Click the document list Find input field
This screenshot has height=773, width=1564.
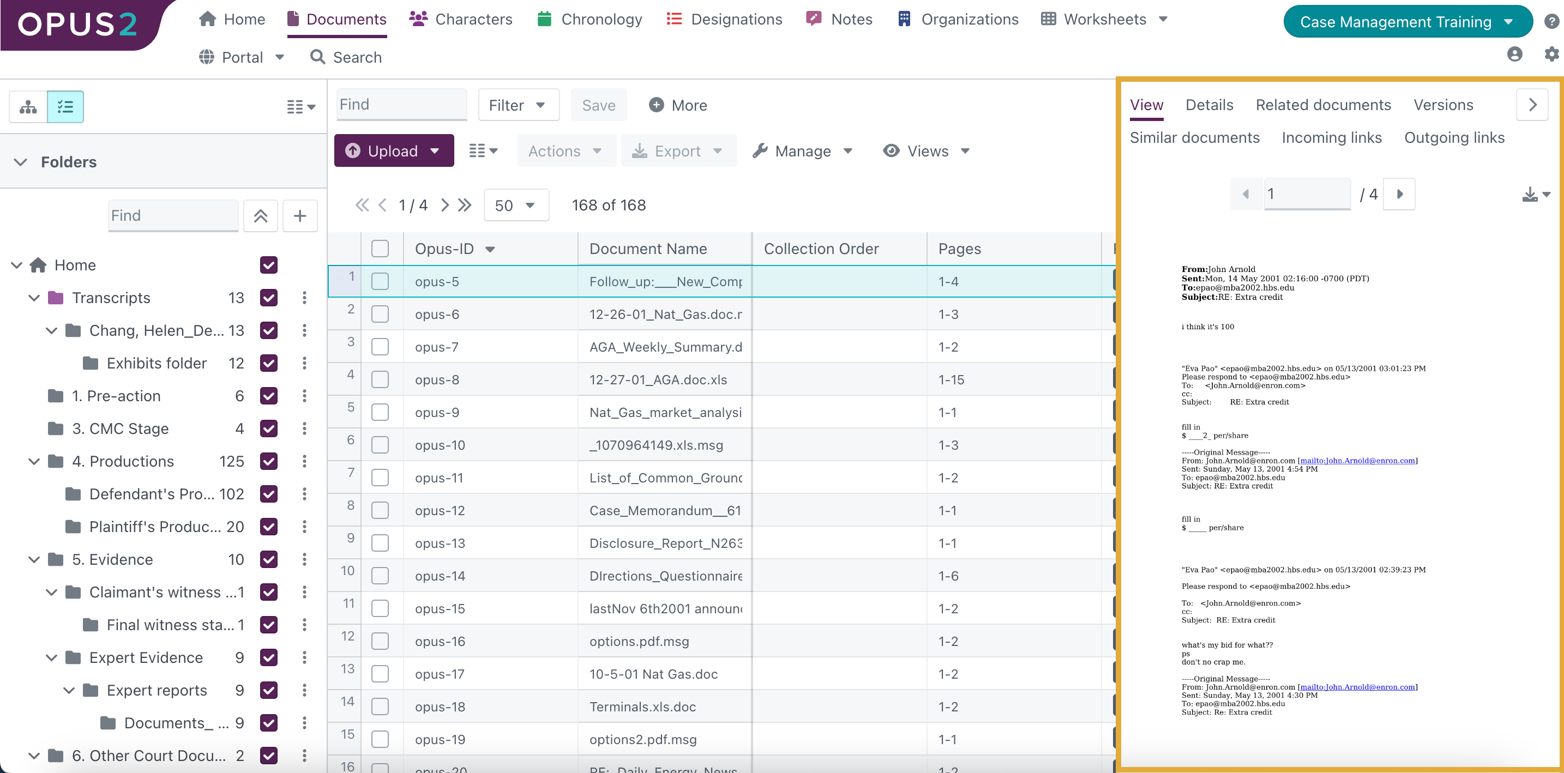(x=401, y=104)
